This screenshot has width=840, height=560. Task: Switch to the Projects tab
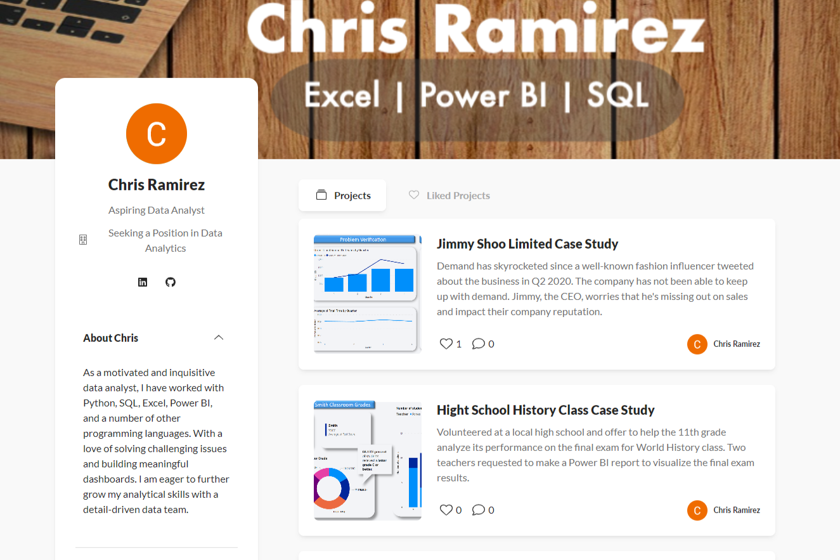point(342,195)
